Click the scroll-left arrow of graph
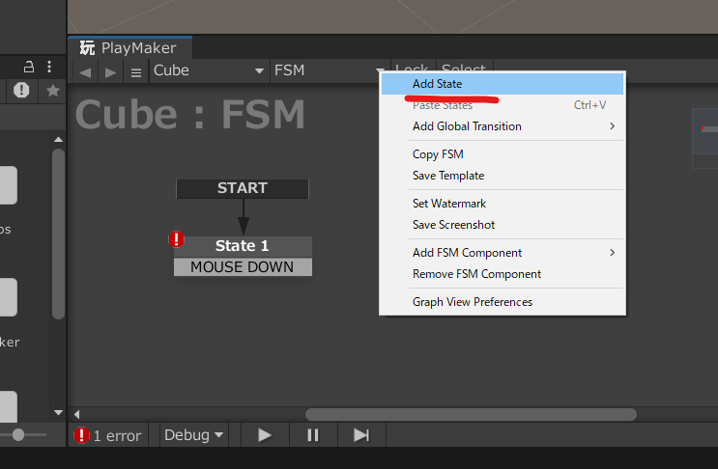718x469 pixels. coord(77,415)
